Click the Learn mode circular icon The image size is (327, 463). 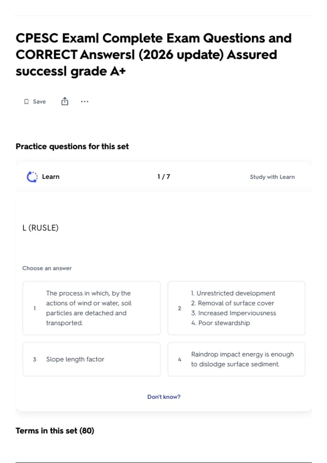(32, 177)
